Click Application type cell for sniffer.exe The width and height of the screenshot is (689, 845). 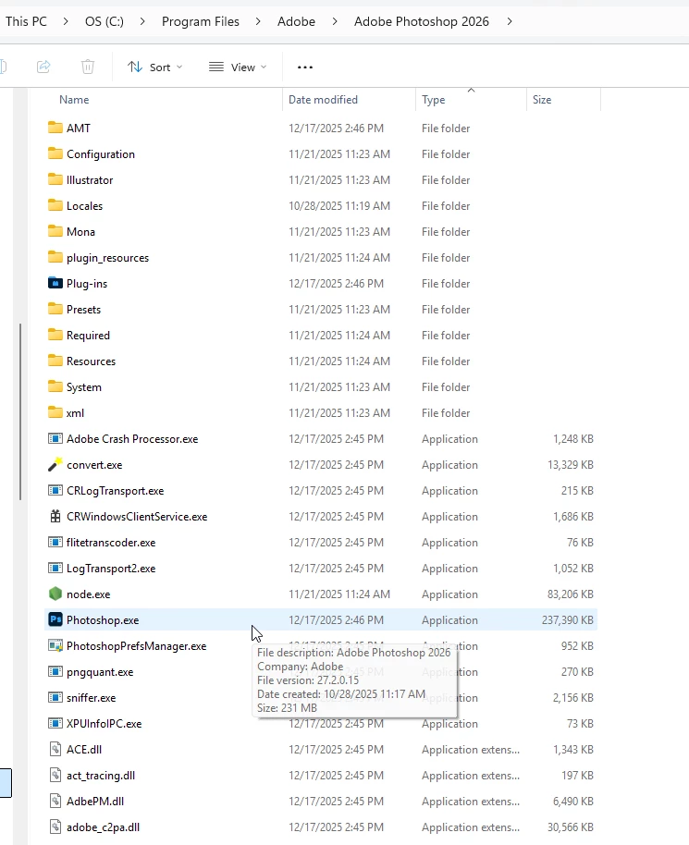(449, 698)
